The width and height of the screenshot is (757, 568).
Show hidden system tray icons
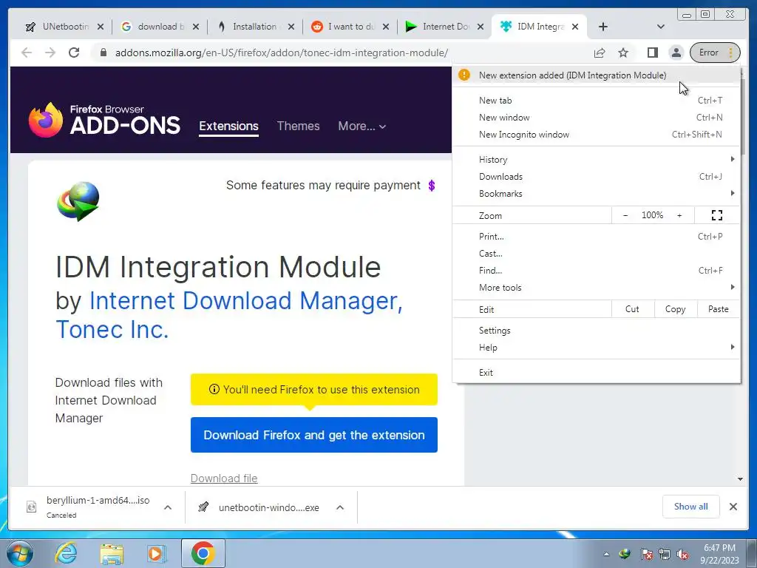pyautogui.click(x=606, y=554)
